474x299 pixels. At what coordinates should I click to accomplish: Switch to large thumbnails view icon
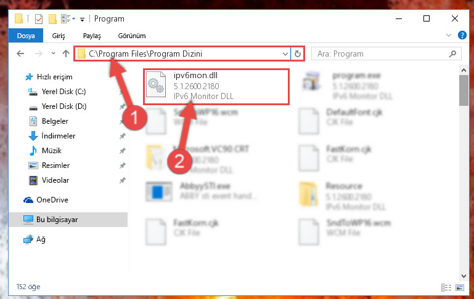460,287
